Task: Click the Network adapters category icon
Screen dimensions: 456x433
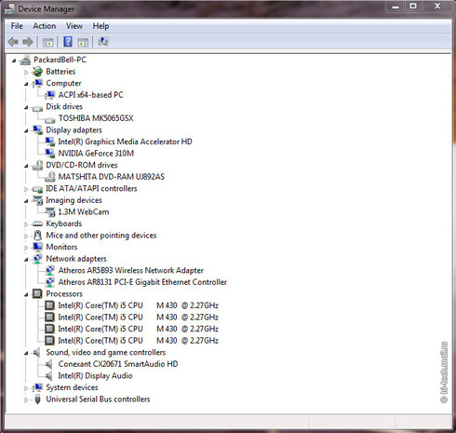Action: (x=38, y=259)
